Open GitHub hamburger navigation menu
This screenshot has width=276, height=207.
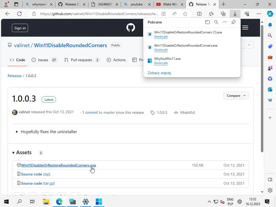pyautogui.click(x=245, y=28)
